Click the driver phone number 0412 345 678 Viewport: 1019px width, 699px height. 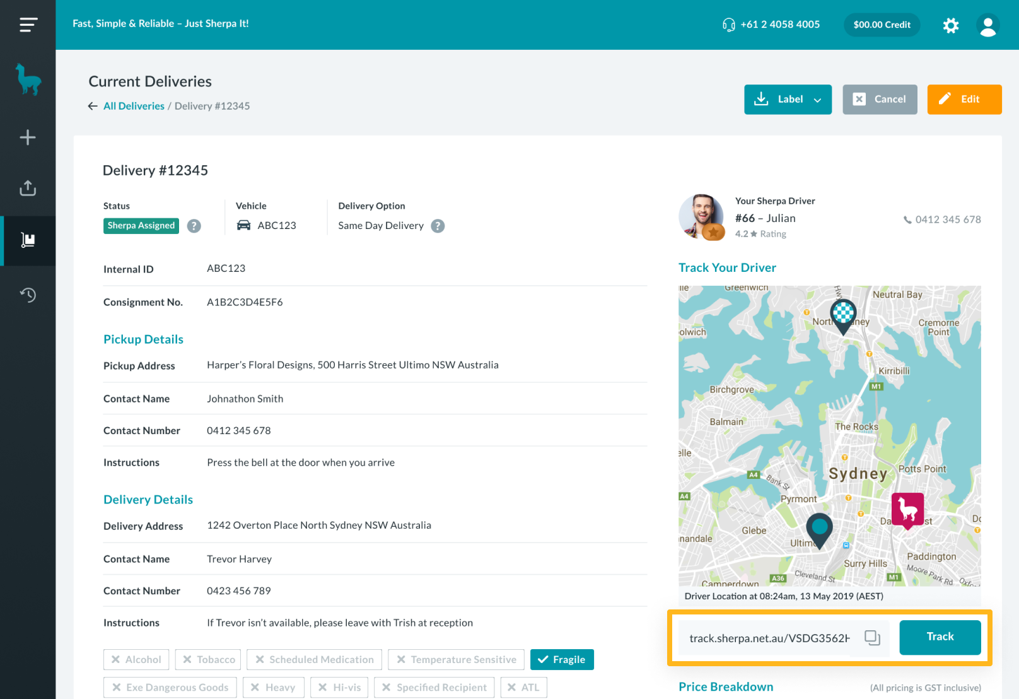pos(948,220)
